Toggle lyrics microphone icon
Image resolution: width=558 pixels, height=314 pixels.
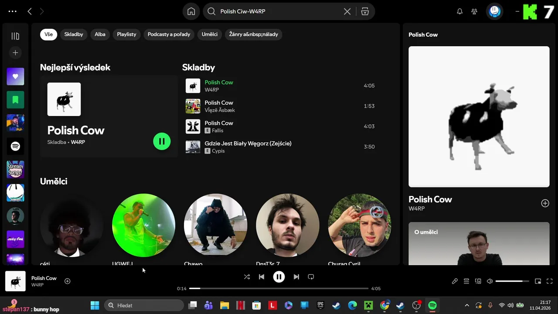(455, 281)
